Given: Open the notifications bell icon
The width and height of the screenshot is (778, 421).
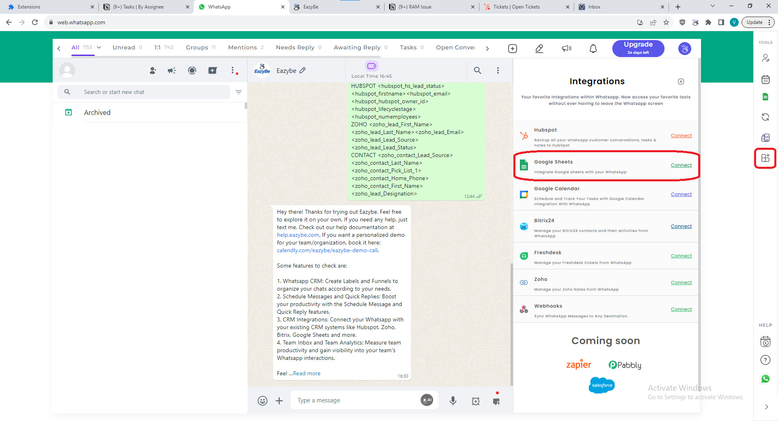Looking at the screenshot, I should [x=593, y=49].
